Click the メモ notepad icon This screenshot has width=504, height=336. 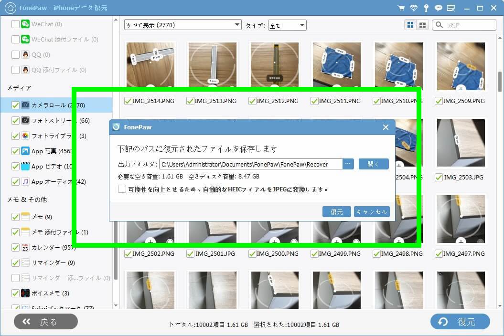(25, 217)
